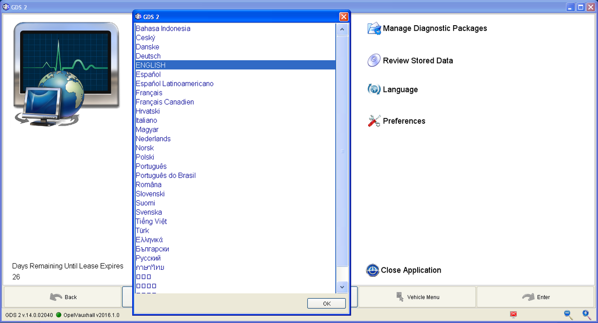598x323 pixels.
Task: Maximize the main GDS 2 window
Action: [x=581, y=7]
